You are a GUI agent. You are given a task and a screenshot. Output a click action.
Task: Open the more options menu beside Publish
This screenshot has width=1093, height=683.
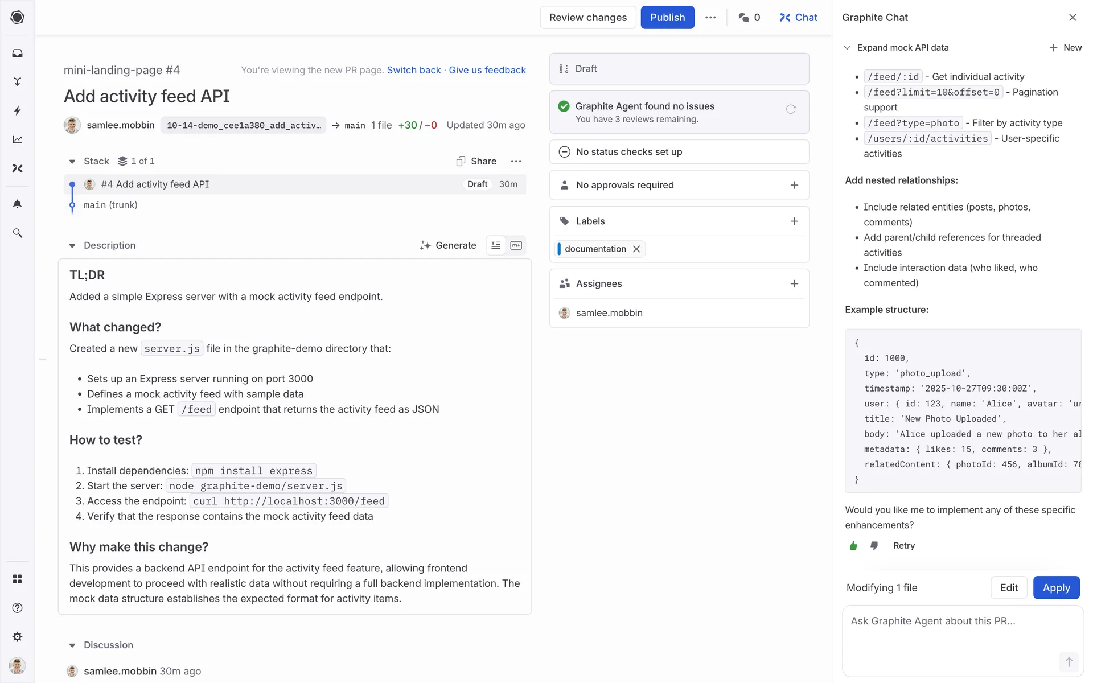[710, 18]
